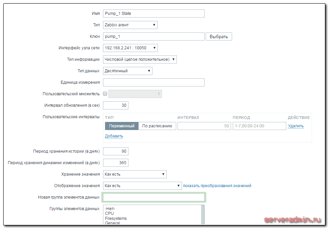
Task: Click the Период хранения истории field
Action: click(x=116, y=151)
